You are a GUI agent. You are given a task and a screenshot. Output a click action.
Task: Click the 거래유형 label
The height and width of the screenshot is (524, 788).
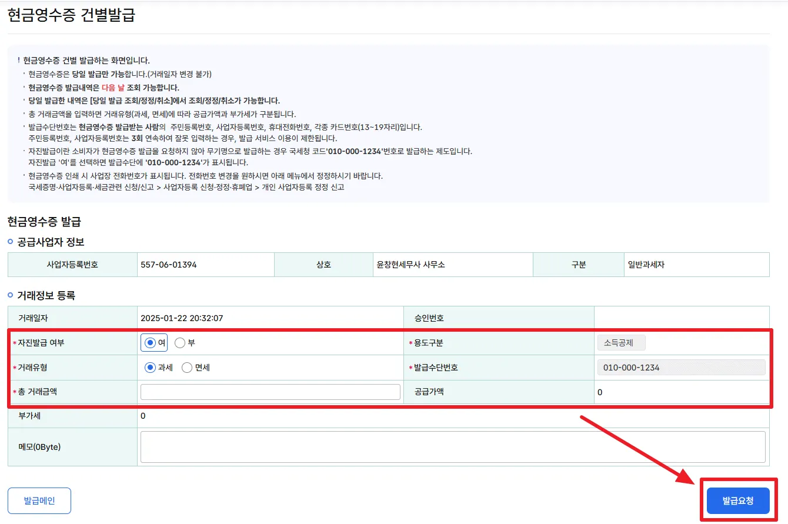(x=32, y=368)
